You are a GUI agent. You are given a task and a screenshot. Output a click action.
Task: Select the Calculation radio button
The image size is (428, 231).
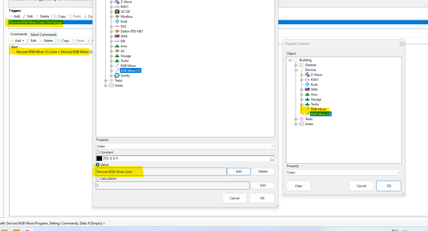coord(98,179)
